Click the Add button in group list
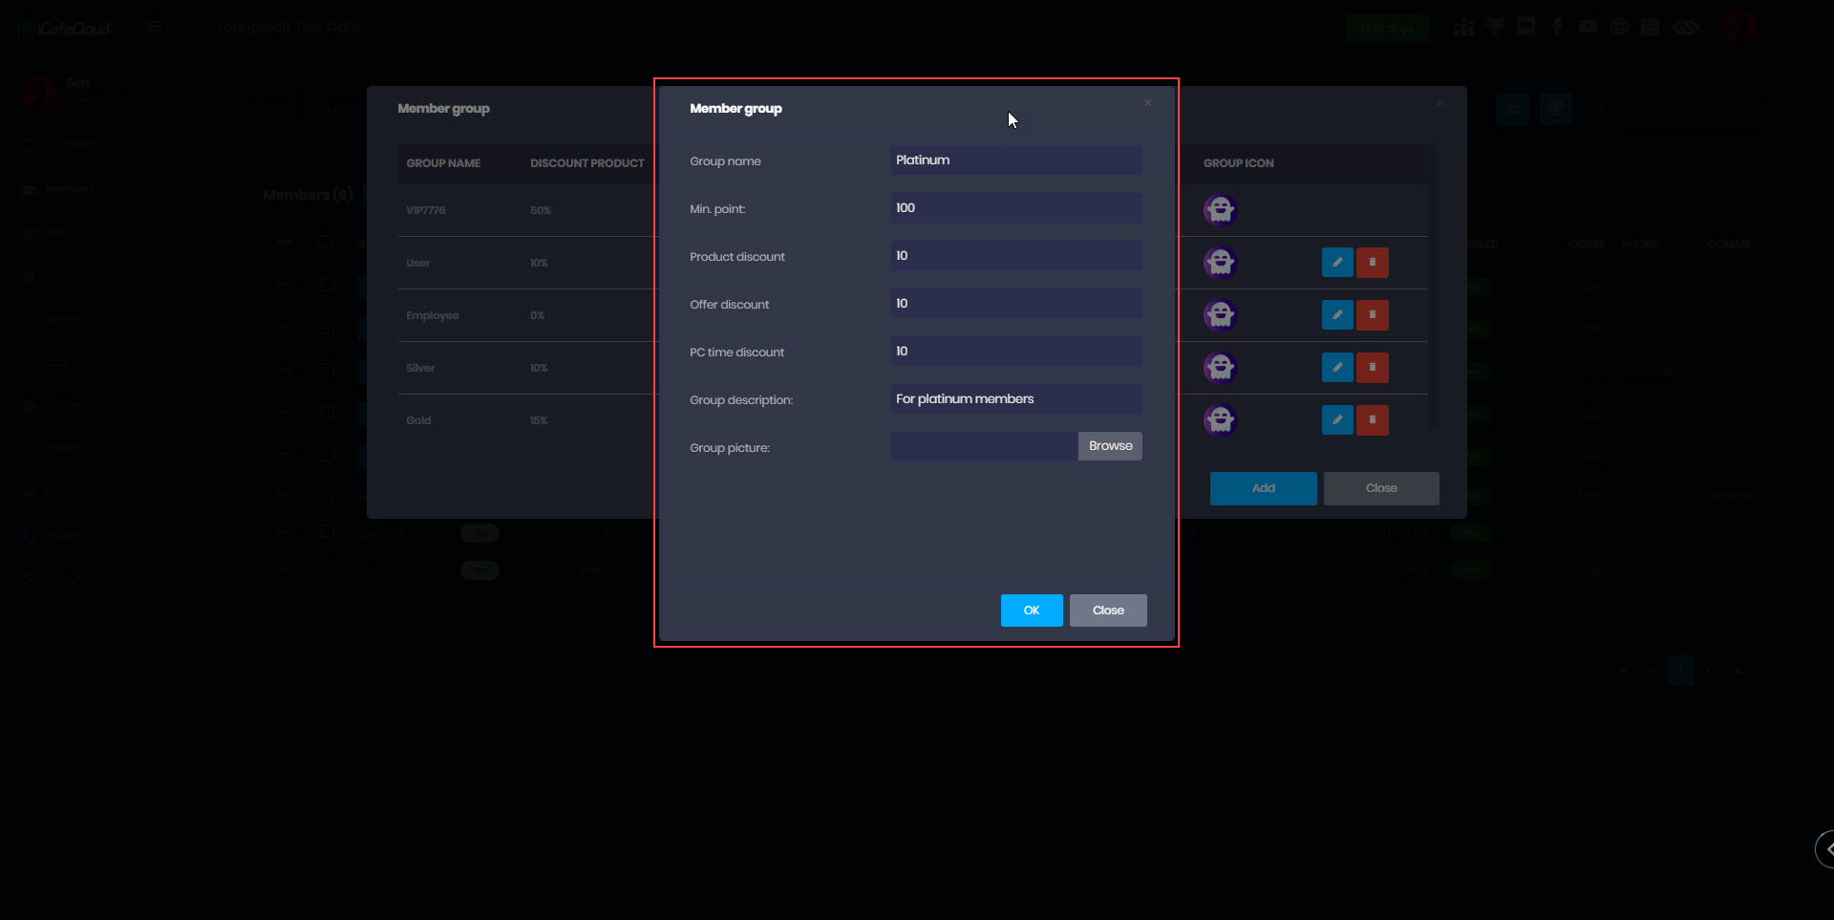 [1263, 488]
